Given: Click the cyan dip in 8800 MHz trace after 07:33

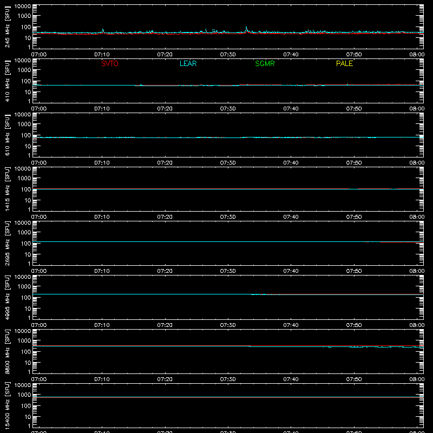Looking at the screenshot, I should (x=250, y=346).
